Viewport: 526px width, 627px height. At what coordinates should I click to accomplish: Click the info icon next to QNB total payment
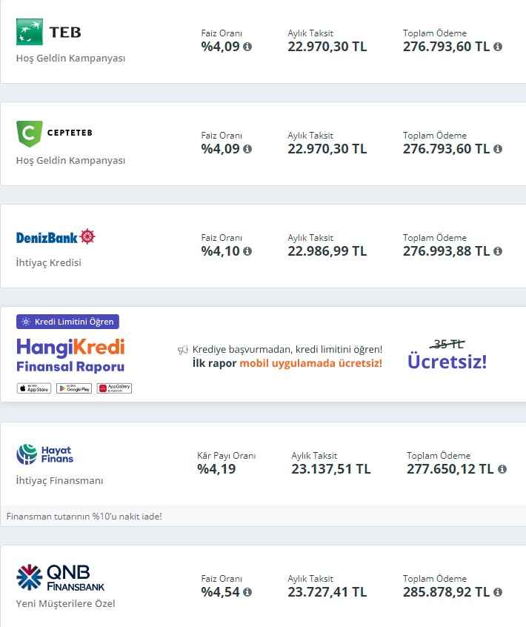(x=498, y=592)
